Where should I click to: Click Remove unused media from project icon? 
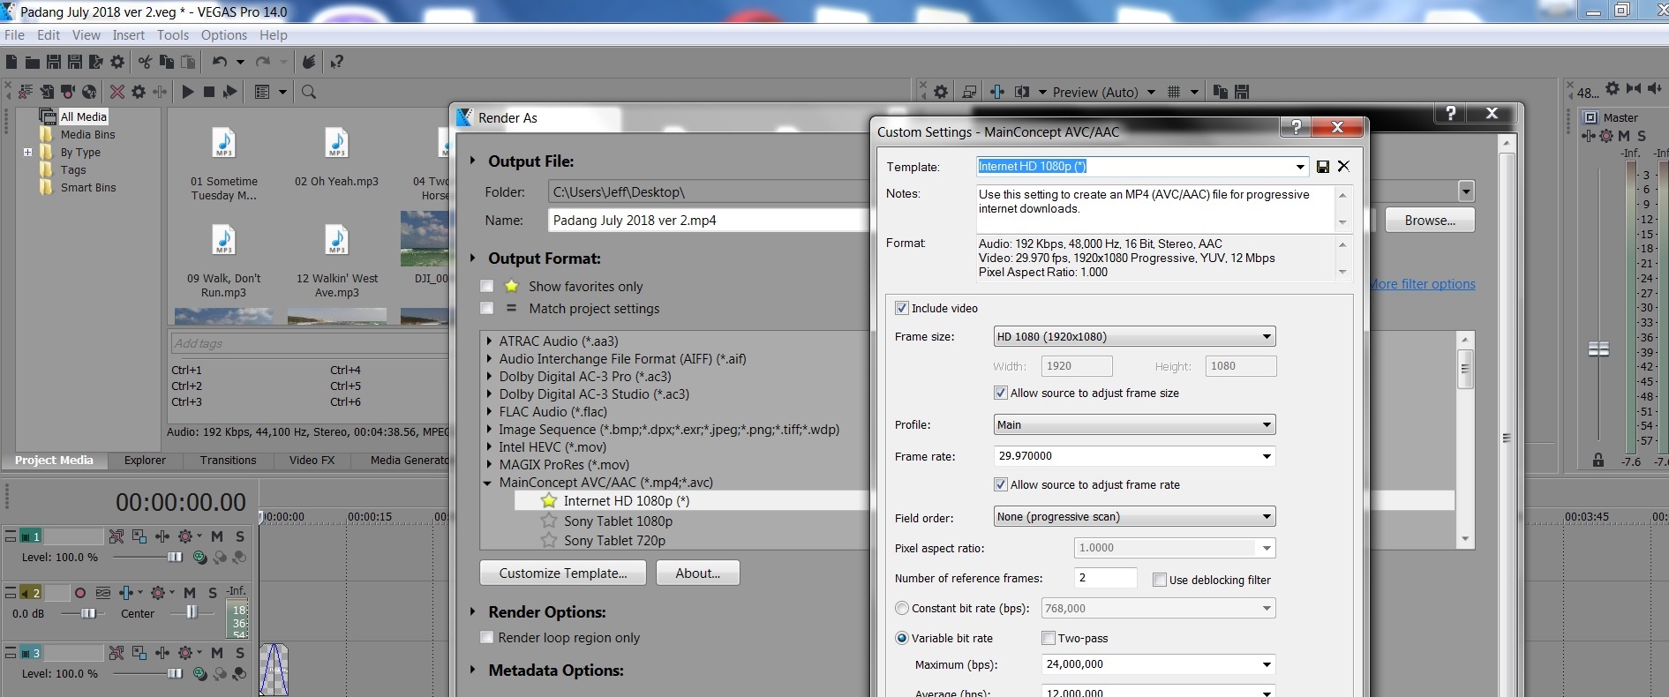click(x=26, y=92)
